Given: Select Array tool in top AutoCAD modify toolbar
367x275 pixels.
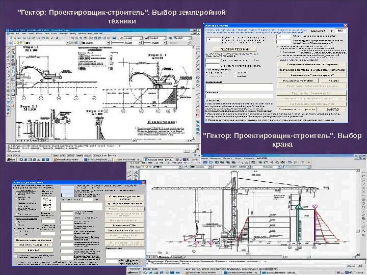Looking at the screenshot, I should (x=13, y=64).
